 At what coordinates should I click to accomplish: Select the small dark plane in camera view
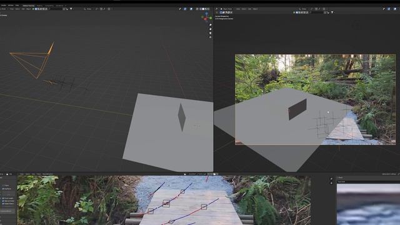(x=297, y=109)
